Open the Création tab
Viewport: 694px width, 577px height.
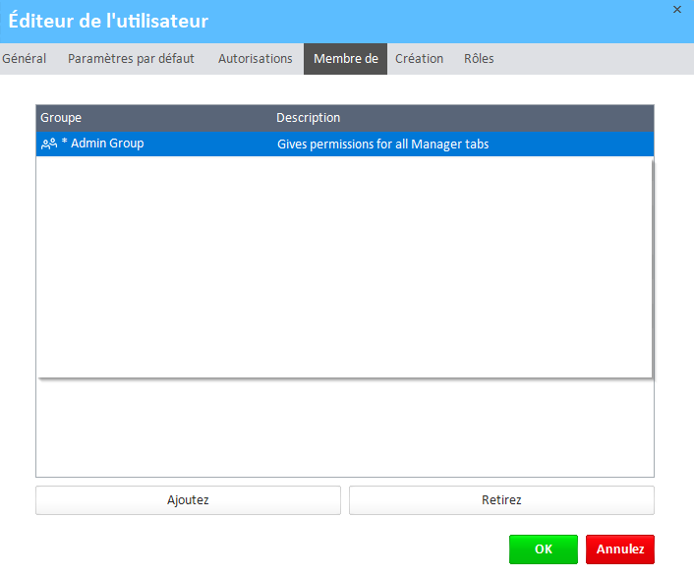419,59
